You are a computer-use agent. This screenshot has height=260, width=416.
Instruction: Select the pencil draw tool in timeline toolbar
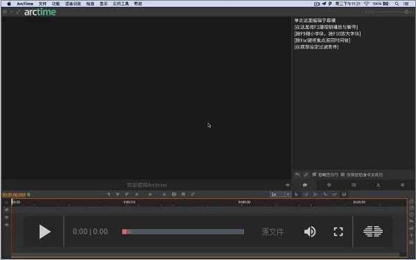(x=306, y=194)
